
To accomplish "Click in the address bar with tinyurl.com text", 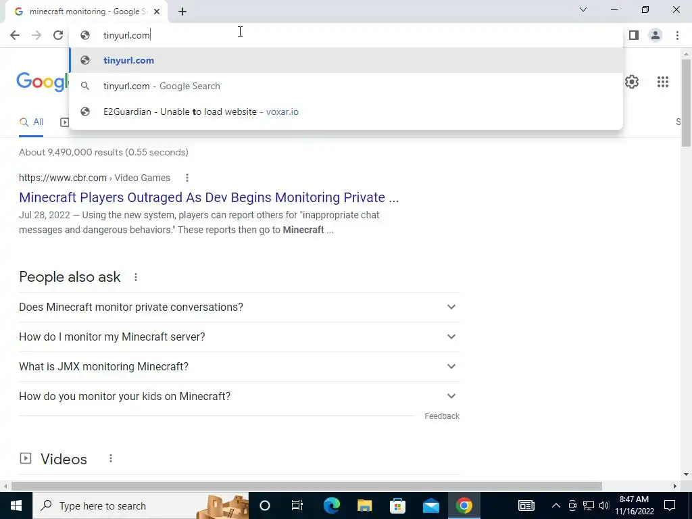I will coord(346,35).
